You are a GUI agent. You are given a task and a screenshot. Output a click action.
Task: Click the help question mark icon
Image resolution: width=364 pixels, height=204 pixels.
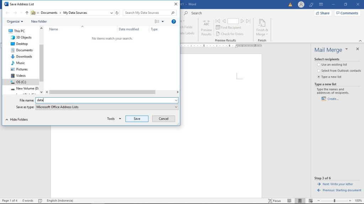[x=174, y=22]
